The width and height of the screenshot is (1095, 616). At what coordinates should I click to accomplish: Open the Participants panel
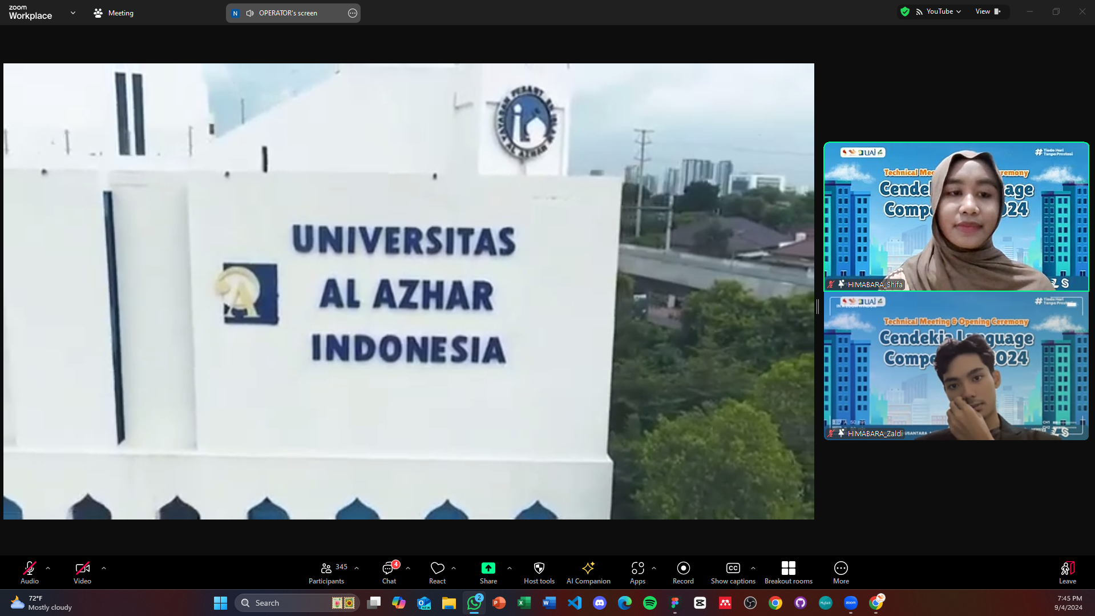(x=326, y=573)
